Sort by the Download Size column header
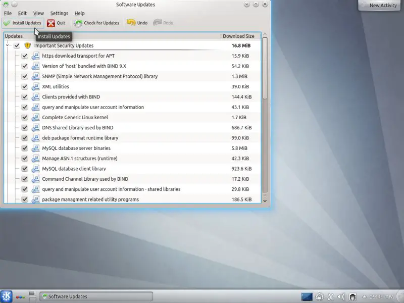This screenshot has height=303, width=404. (x=241, y=36)
